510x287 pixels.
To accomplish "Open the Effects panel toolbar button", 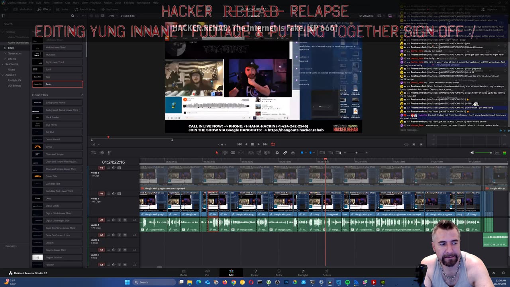I will pos(44,9).
